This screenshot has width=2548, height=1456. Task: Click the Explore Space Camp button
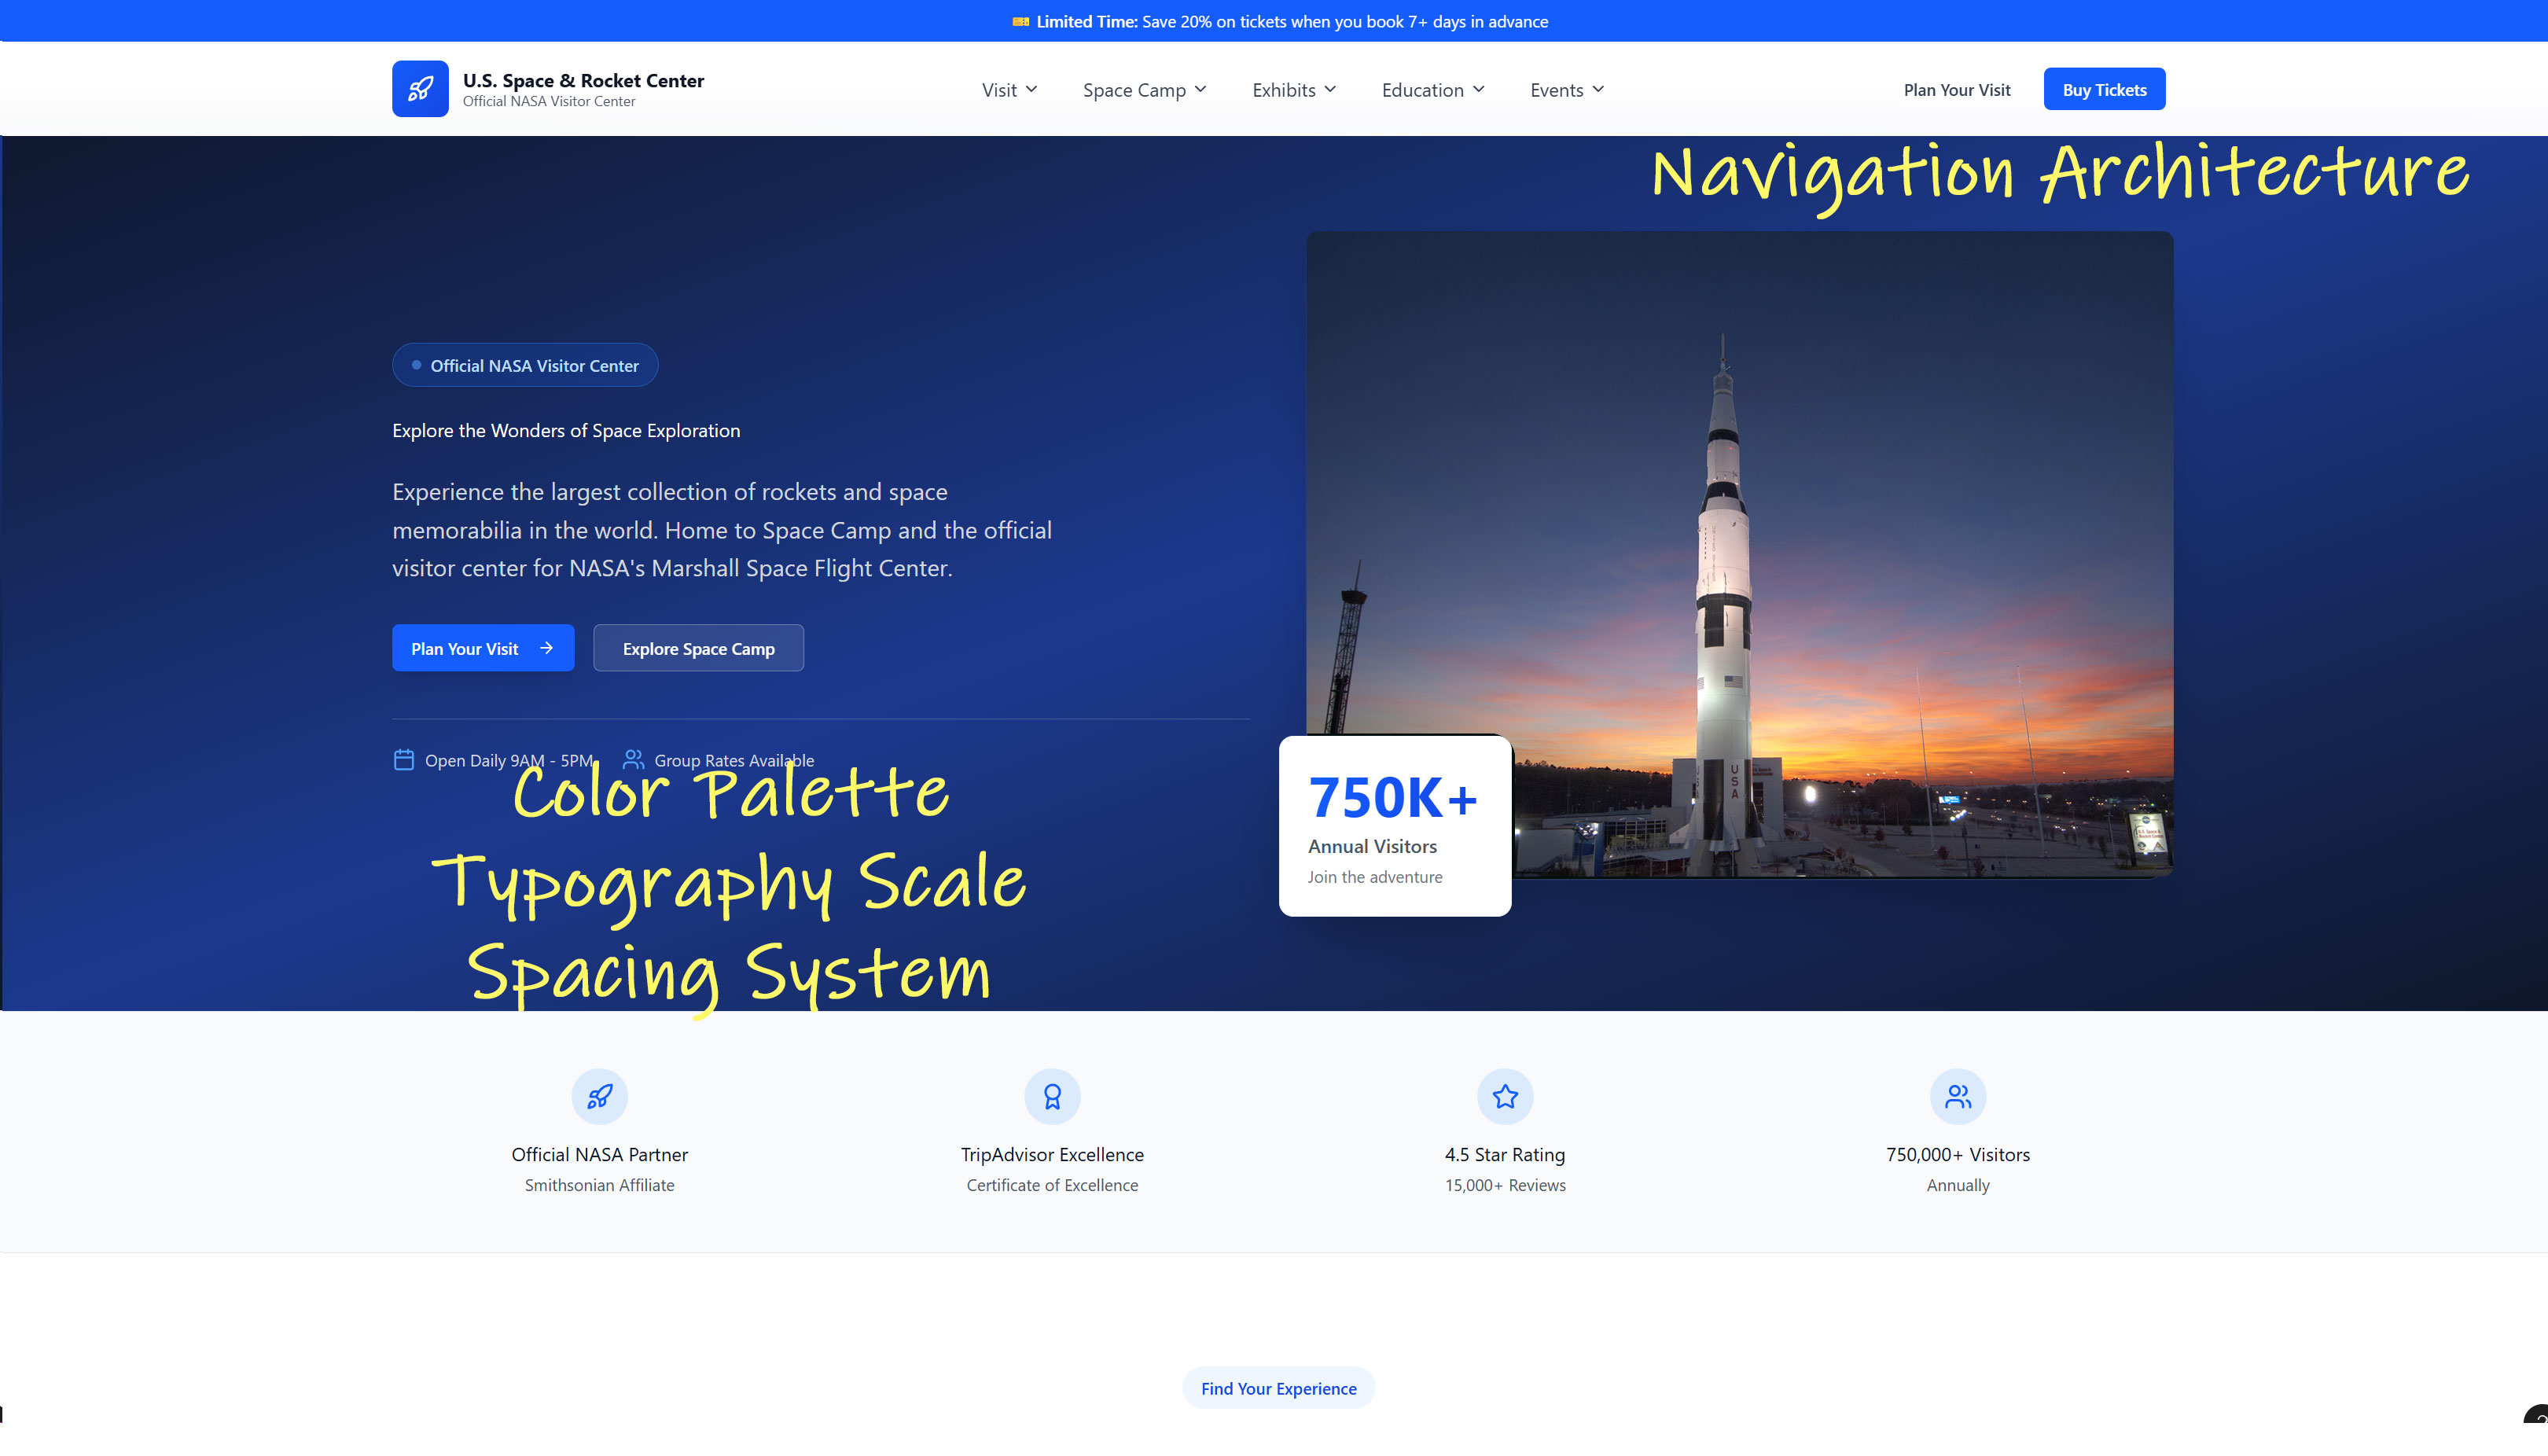(x=698, y=648)
